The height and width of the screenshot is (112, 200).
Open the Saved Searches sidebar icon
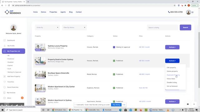click(x=4, y=87)
